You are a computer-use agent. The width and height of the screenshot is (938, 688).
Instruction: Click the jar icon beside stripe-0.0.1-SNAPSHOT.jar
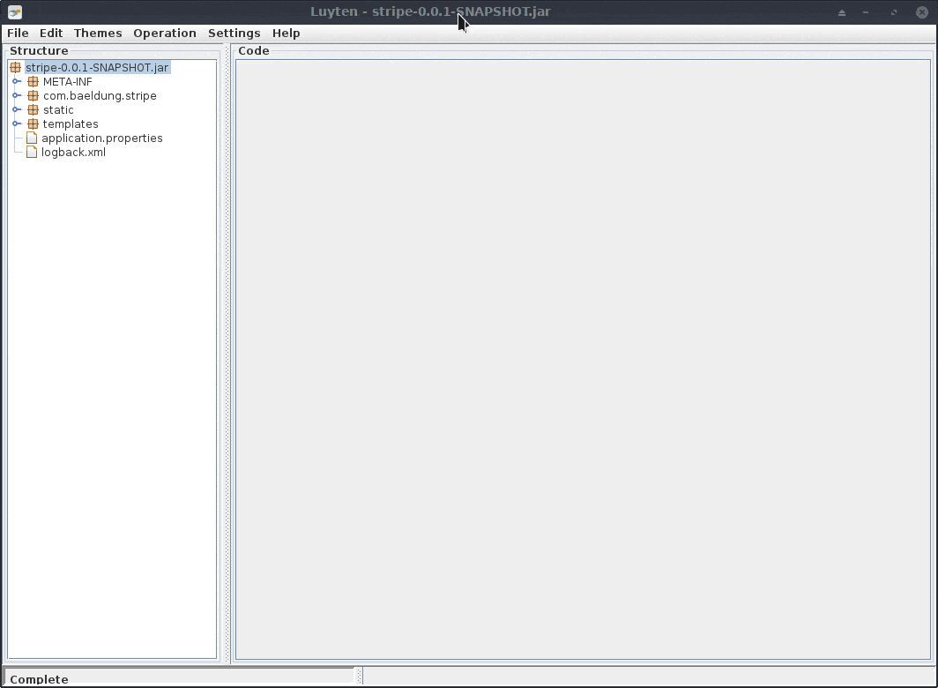click(x=16, y=67)
